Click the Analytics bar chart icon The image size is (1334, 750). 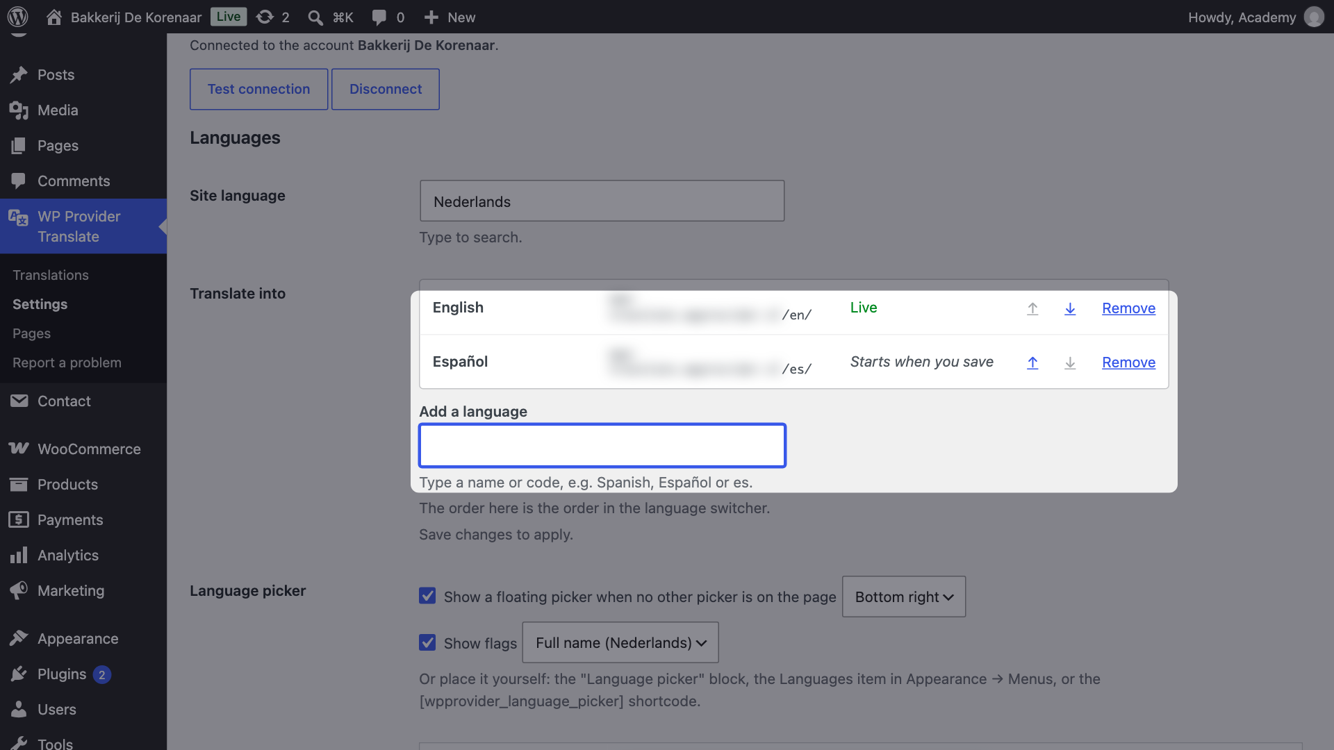tap(19, 555)
